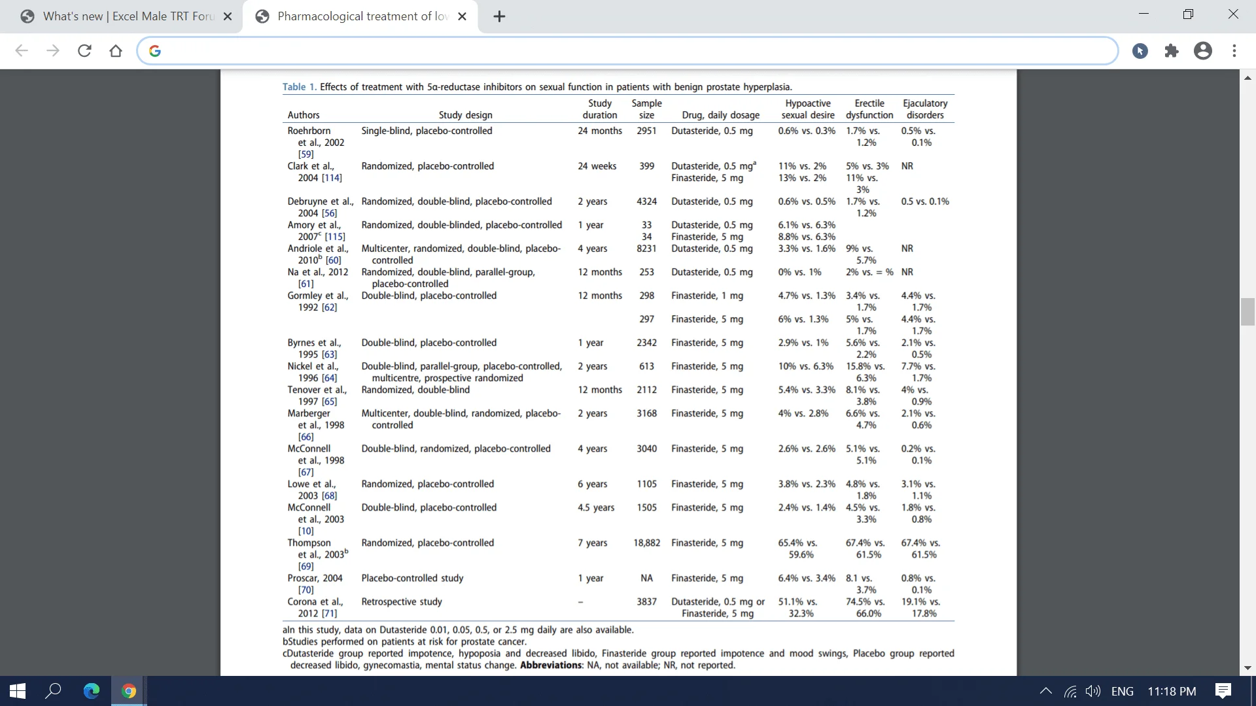This screenshot has width=1256, height=706.
Task: Launch Microsoft Edge from the taskbar
Action: [x=92, y=691]
